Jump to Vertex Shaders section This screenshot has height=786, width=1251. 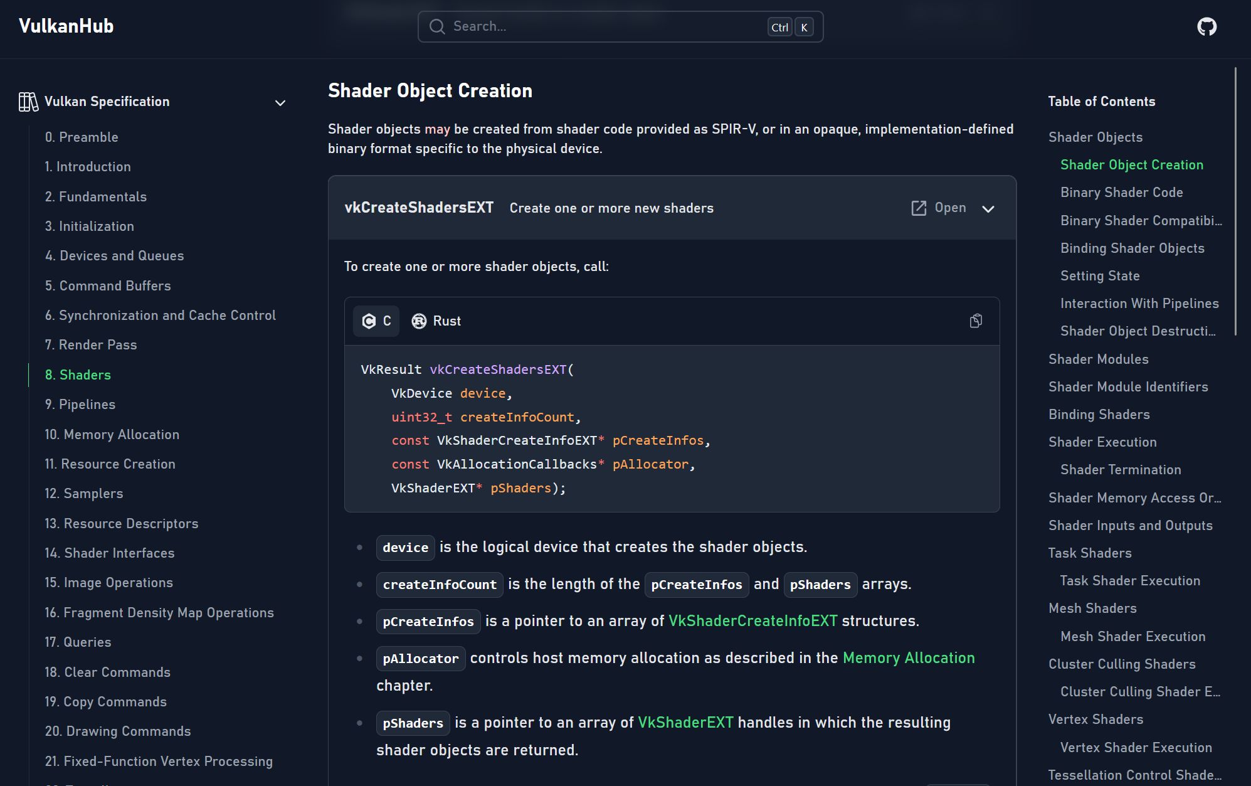click(1095, 720)
